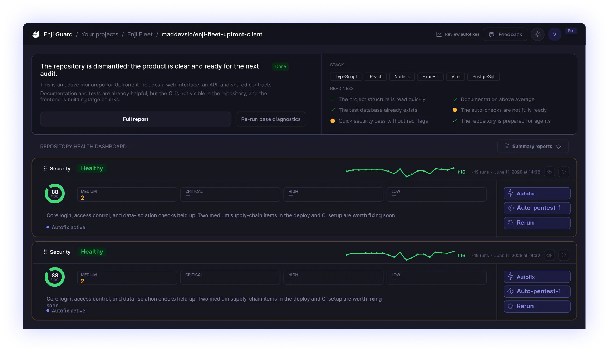Click '19 runs' text in first Security card
Screen dimensions: 609x352
coord(481,172)
